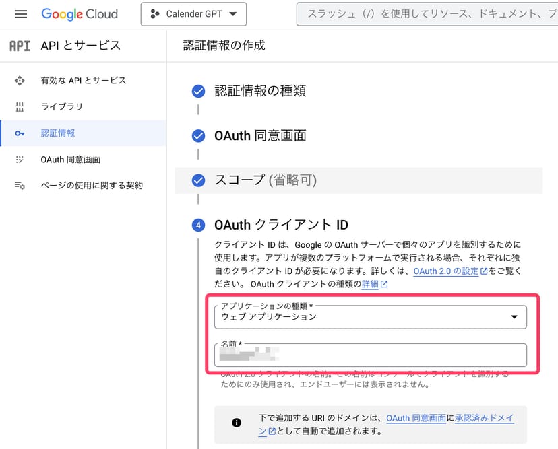The height and width of the screenshot is (449, 558).
Task: Click the API logo icon in the sidebar header
Action: pyautogui.click(x=20, y=46)
